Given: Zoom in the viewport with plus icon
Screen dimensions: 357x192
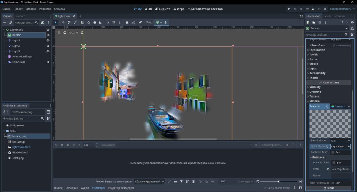Looking at the screenshot, I should tap(82, 32).
